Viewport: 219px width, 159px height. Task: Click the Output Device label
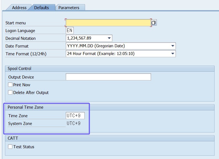(x=21, y=77)
